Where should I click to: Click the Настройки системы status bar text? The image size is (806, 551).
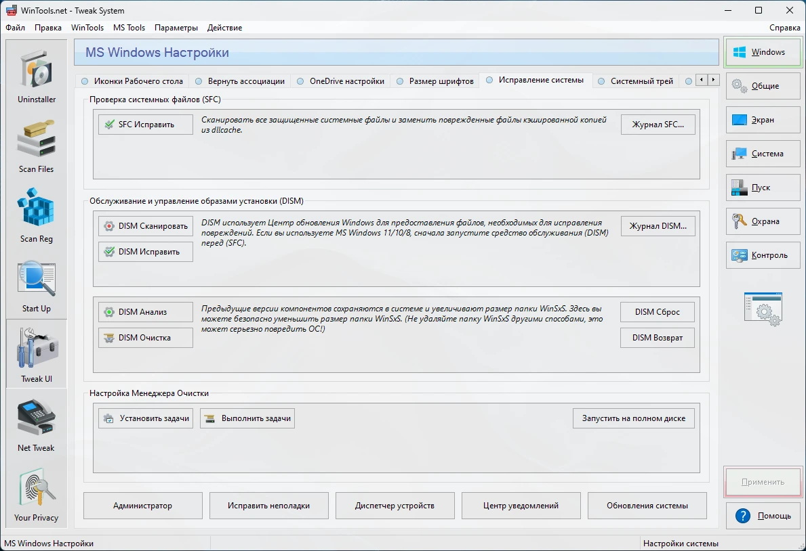pos(681,544)
